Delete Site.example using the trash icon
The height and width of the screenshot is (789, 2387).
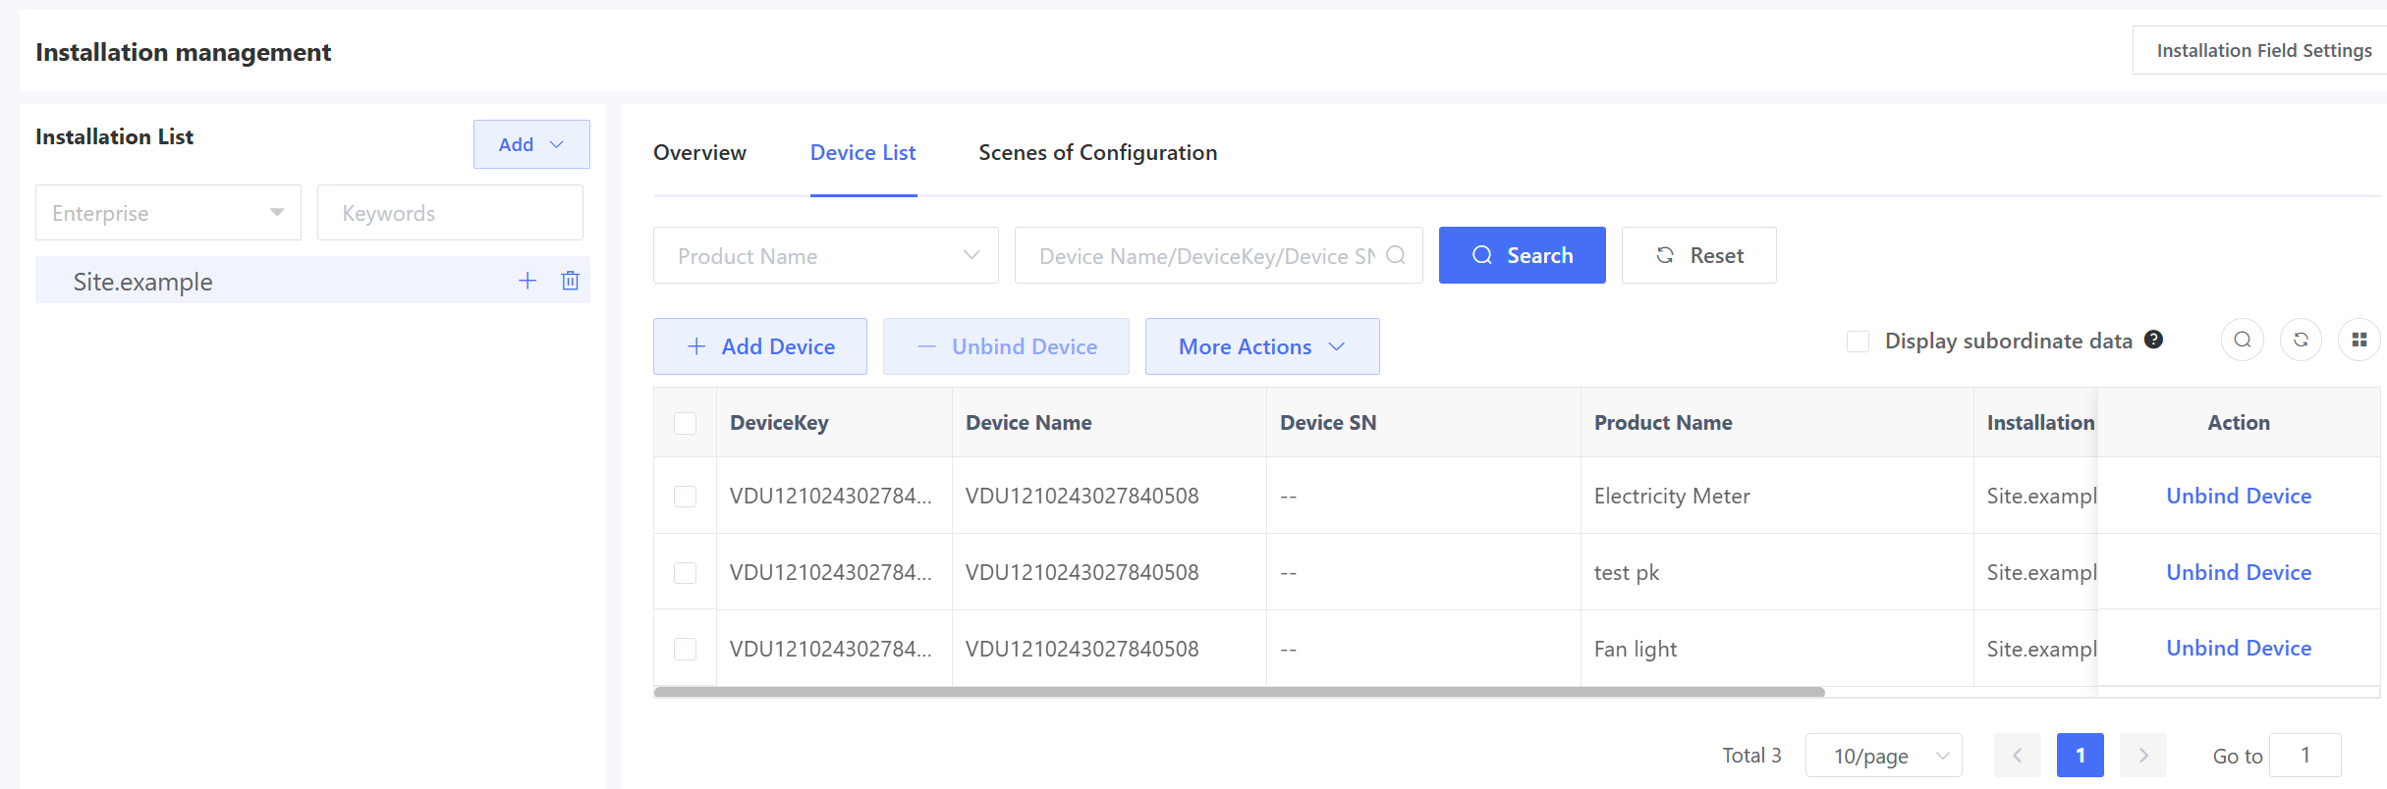(x=570, y=281)
